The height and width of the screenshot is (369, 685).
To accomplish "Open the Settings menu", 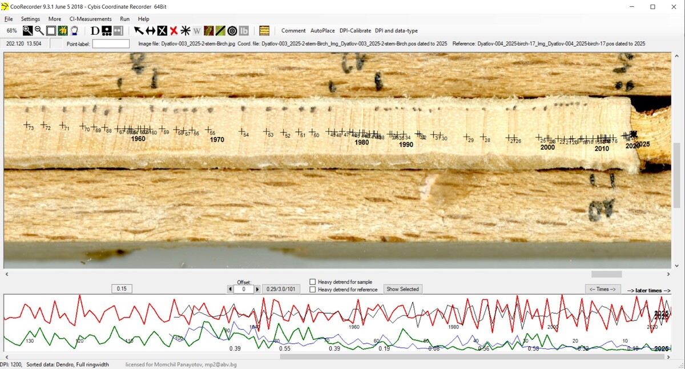I will coord(30,19).
